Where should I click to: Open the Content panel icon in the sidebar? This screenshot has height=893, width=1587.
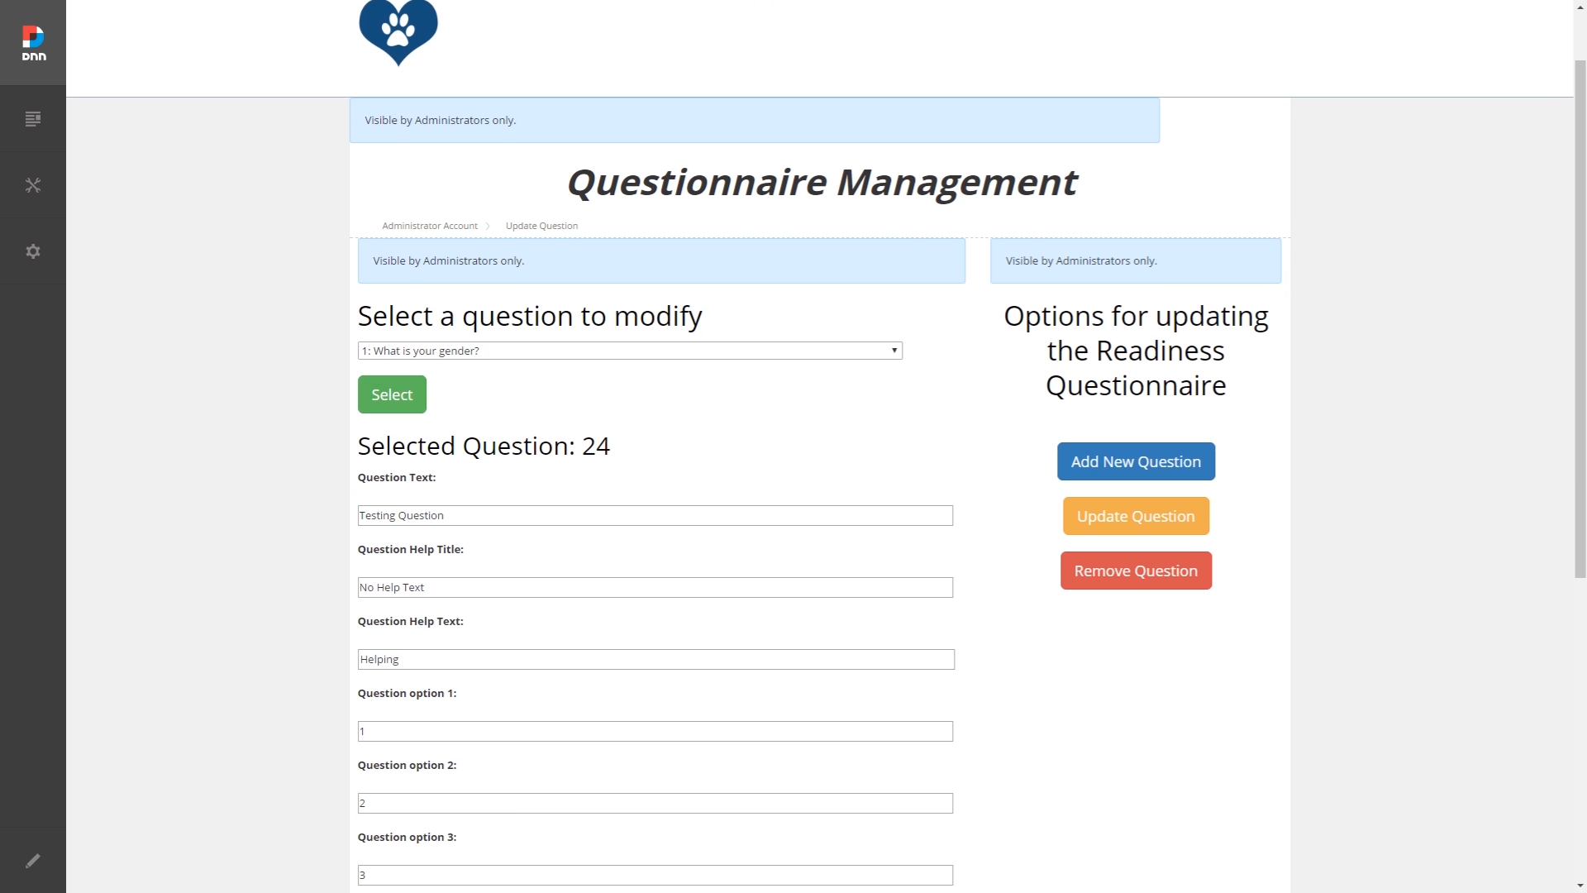[33, 119]
